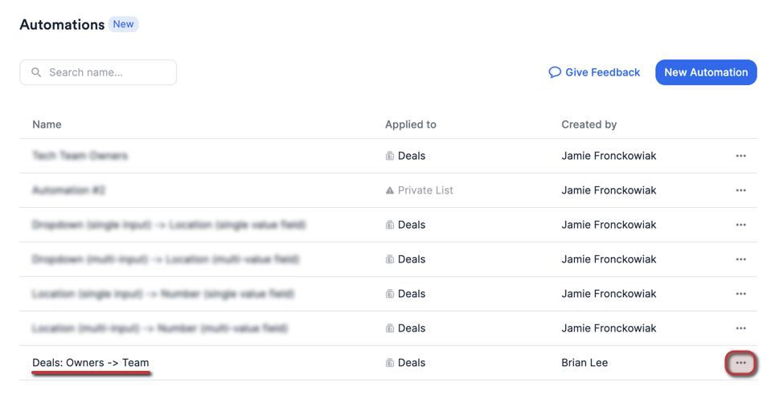Image resolution: width=771 pixels, height=395 pixels.
Task: Click the Private List warning triangle icon
Action: (390, 190)
